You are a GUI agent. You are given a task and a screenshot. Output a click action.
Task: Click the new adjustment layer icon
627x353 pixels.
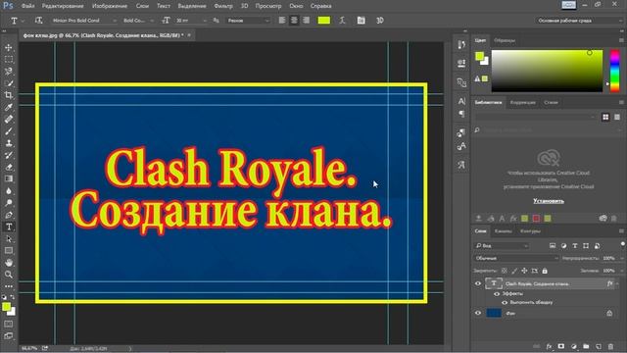[574, 346]
